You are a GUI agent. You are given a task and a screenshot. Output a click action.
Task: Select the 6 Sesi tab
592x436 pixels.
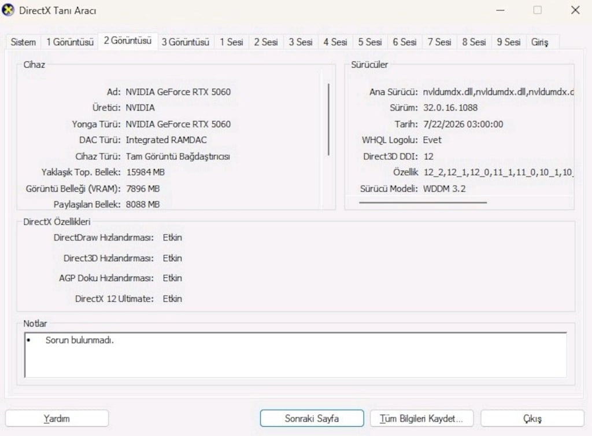click(x=405, y=42)
